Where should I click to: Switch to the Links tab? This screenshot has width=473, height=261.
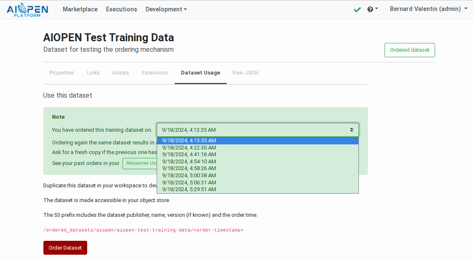pyautogui.click(x=93, y=73)
